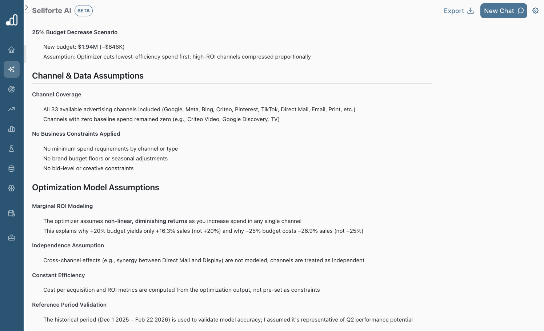Viewport: 544px width, 331px height.
Task: Open the target goals sidebar icon
Action: tap(12, 89)
